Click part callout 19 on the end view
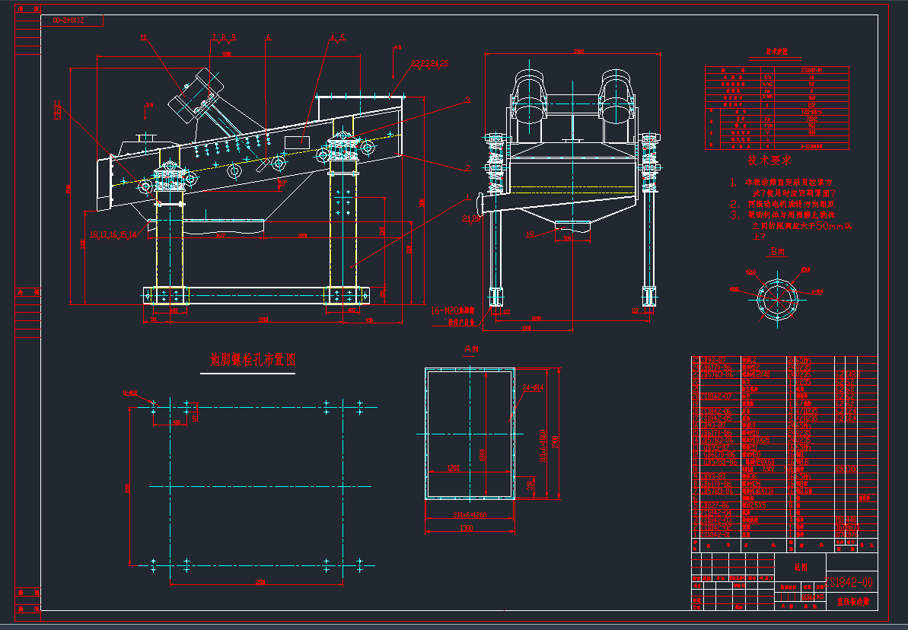This screenshot has height=630, width=908. (530, 234)
